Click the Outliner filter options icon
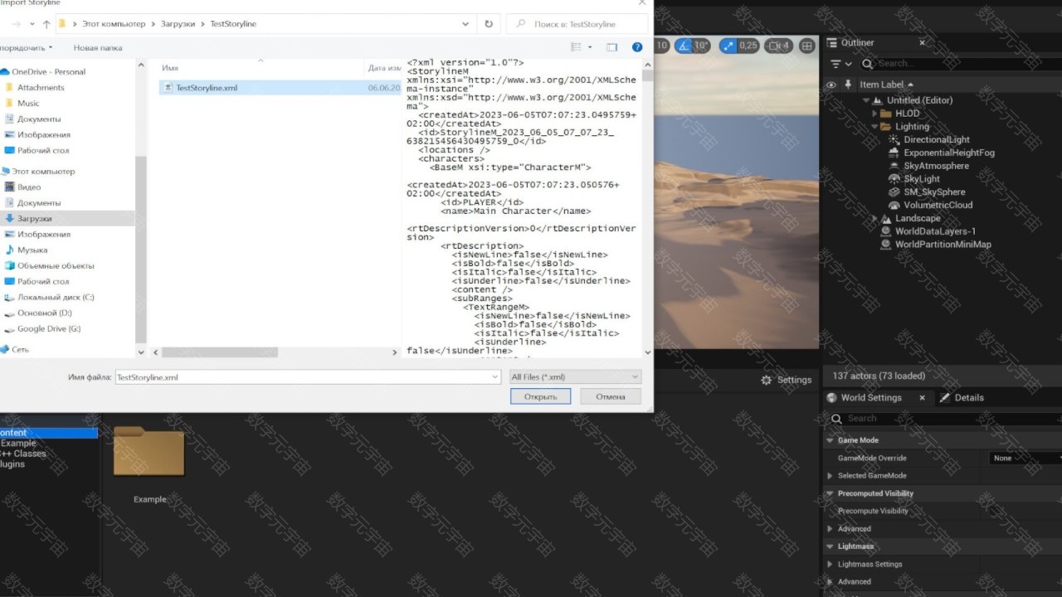The height and width of the screenshot is (597, 1062). pos(840,64)
